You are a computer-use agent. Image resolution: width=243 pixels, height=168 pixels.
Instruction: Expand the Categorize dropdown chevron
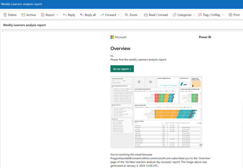(194, 15)
